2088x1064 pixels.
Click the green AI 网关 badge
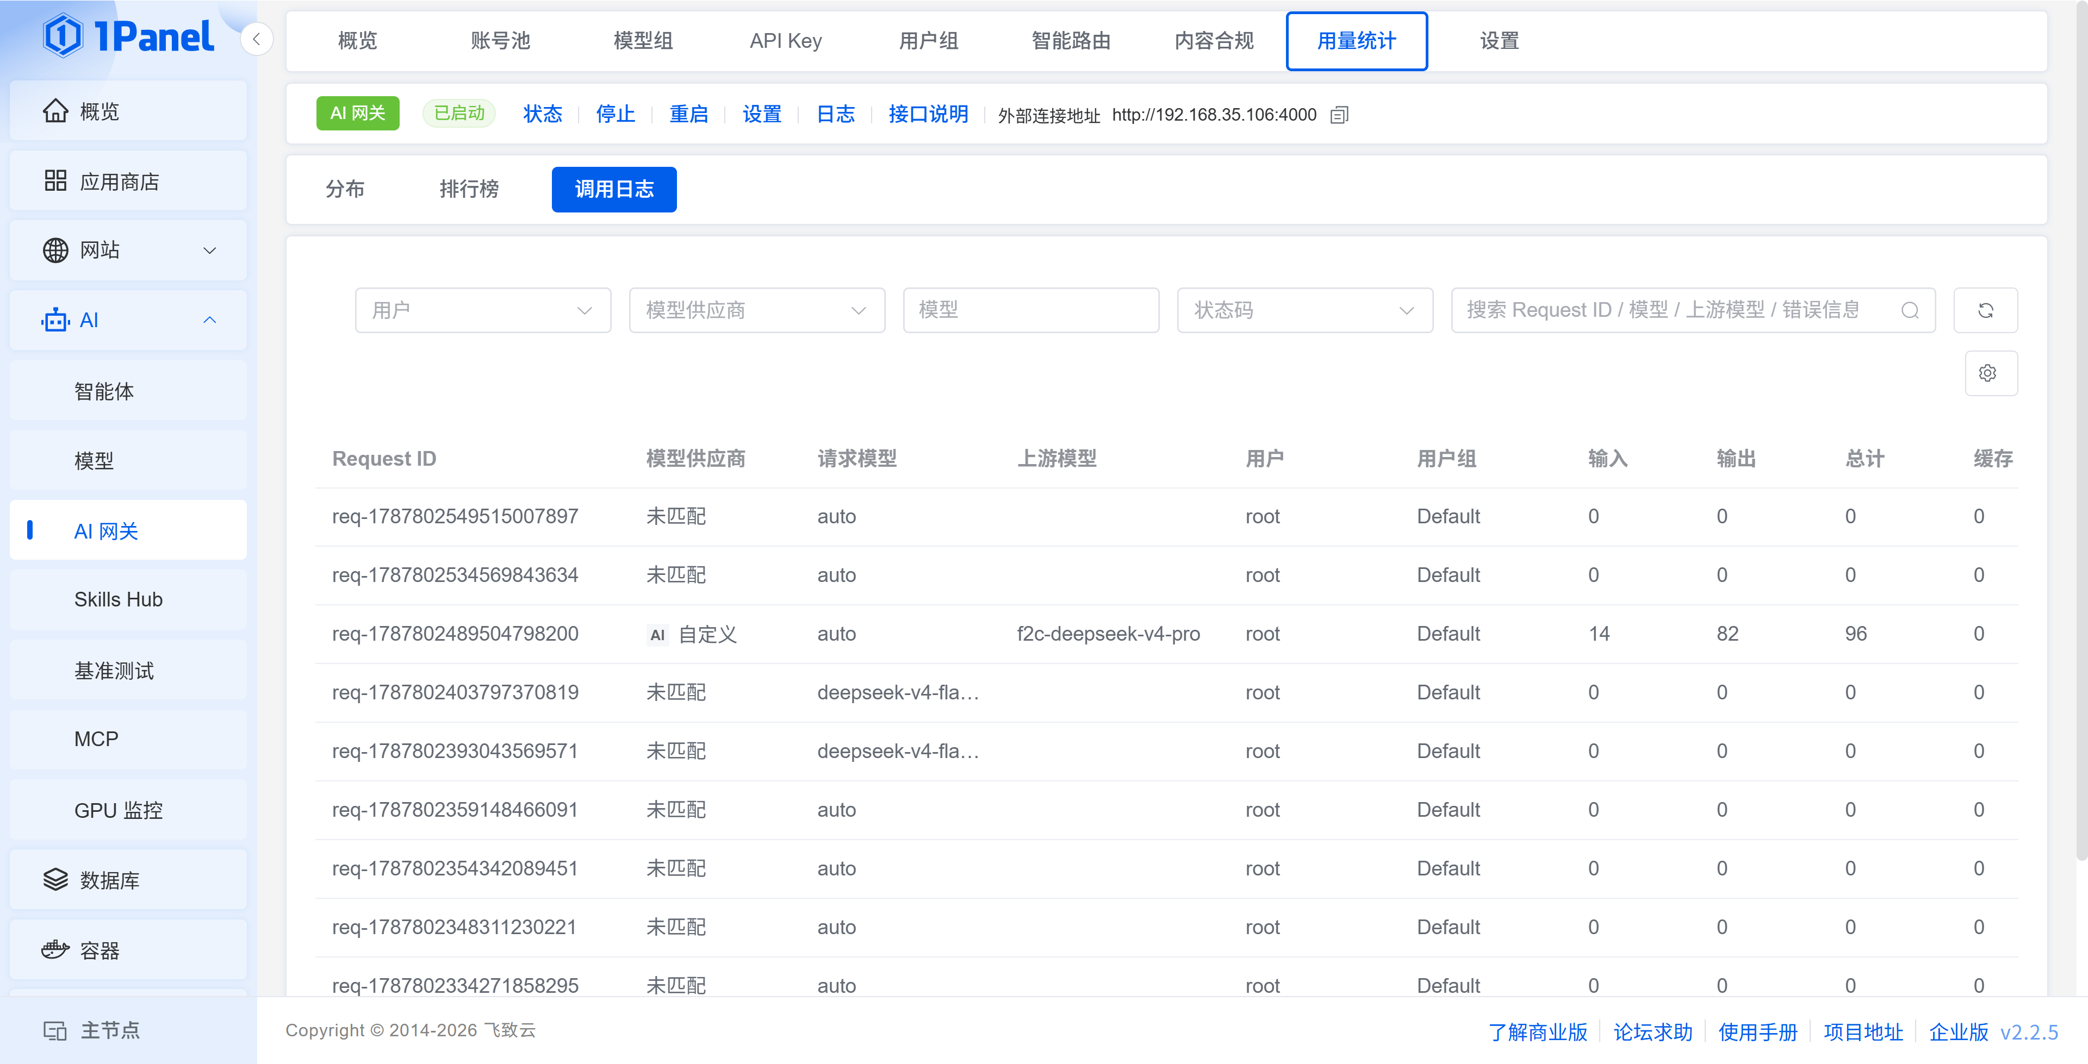pyautogui.click(x=357, y=114)
